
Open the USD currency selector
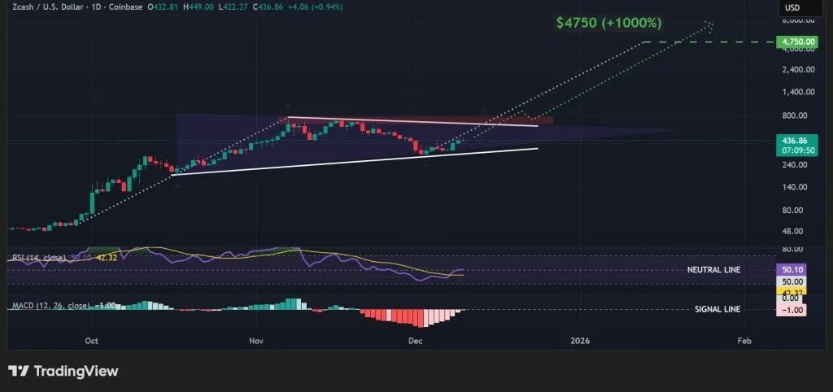792,8
